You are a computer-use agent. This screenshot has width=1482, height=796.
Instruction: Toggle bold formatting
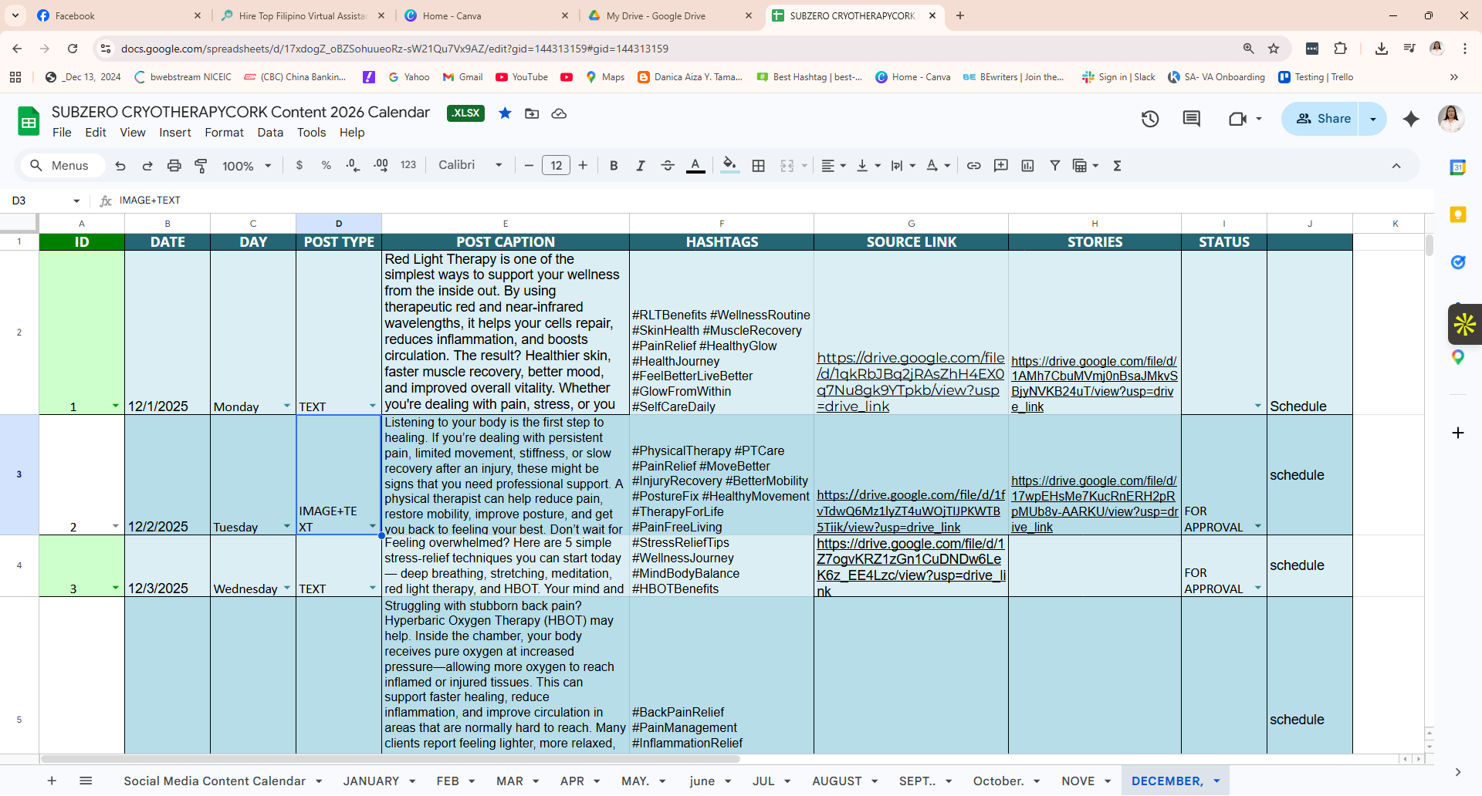coord(614,166)
